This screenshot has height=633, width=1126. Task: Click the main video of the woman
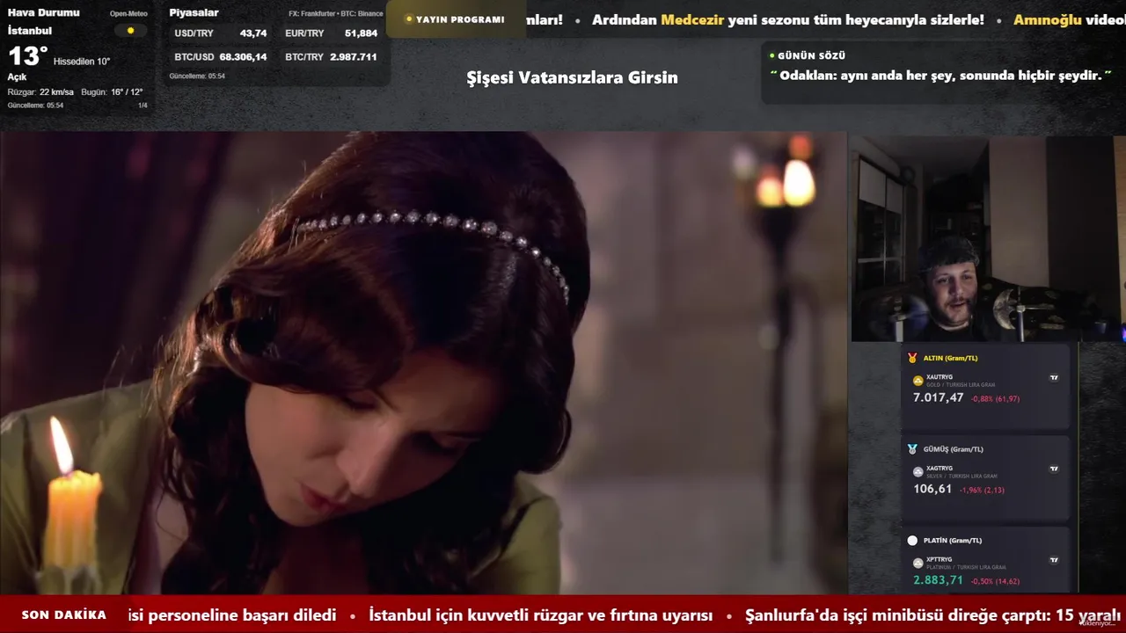click(423, 363)
